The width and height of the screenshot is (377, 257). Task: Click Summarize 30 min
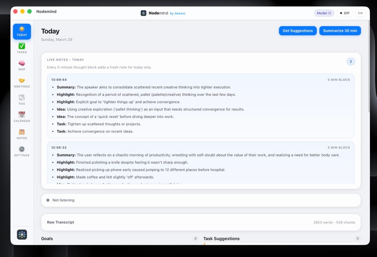(340, 31)
